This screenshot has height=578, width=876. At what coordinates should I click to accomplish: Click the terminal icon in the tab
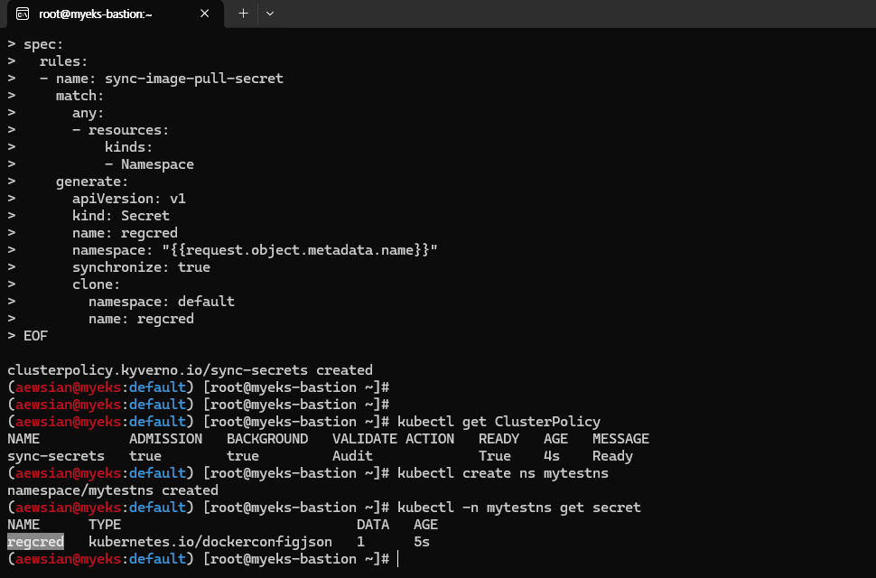[x=23, y=14]
